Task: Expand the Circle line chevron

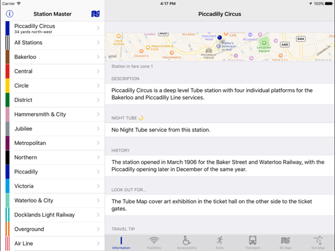Action: click(x=98, y=85)
